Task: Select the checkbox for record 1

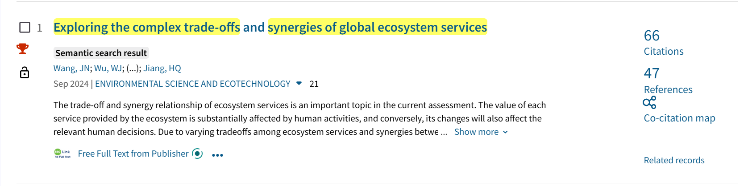Action: pos(25,28)
